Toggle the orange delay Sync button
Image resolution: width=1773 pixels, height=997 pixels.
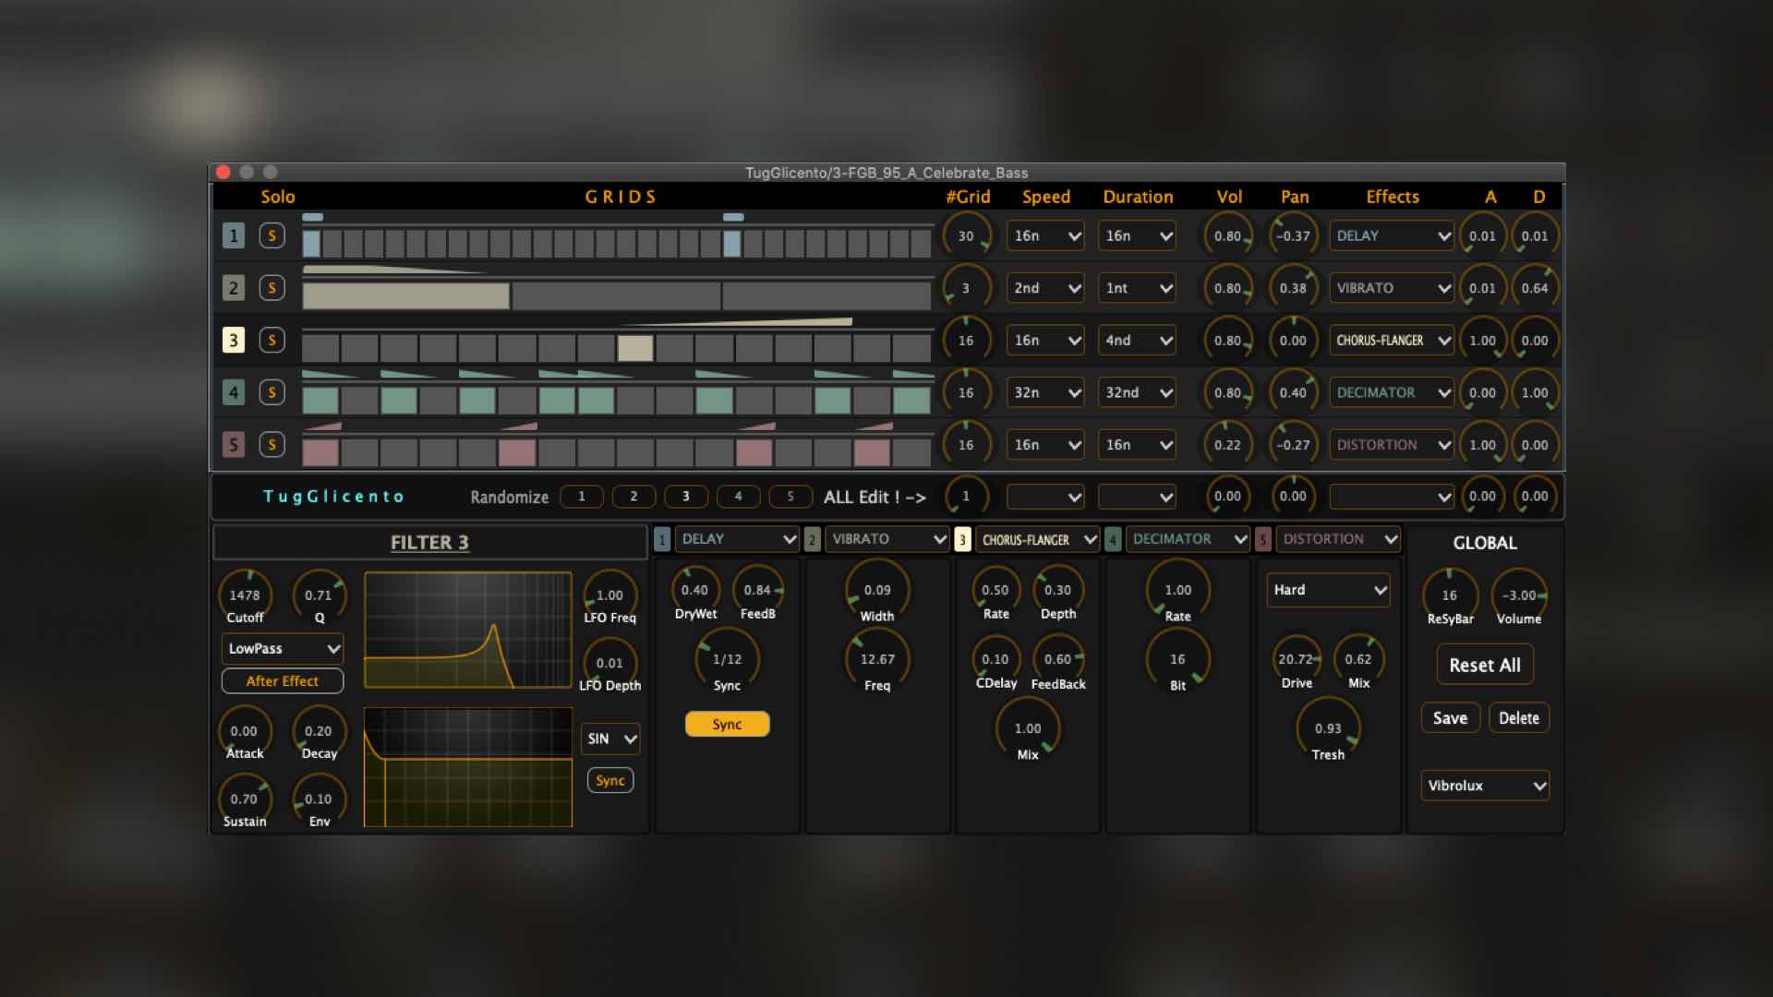[x=727, y=725]
